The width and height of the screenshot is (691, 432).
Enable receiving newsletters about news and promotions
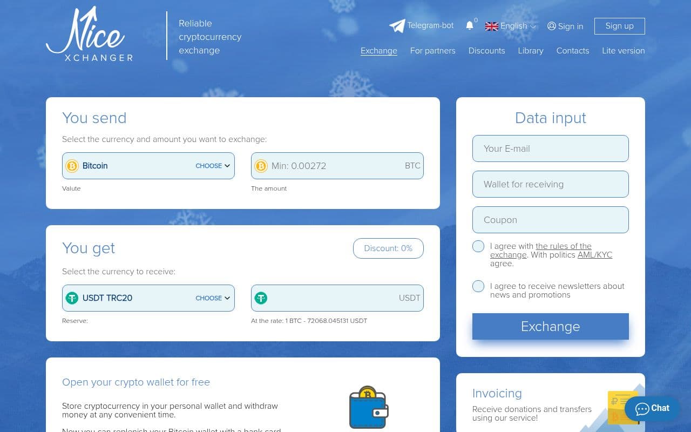coord(478,286)
